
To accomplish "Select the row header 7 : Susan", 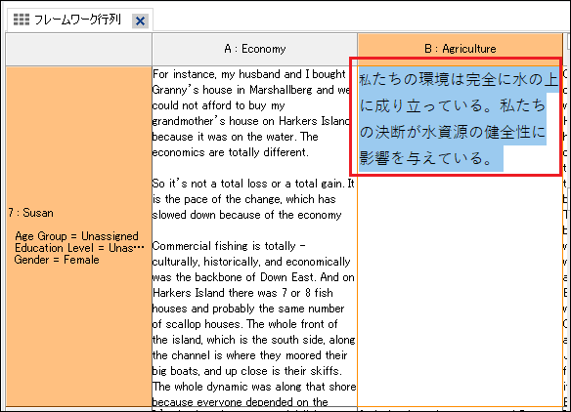I will tap(78, 236).
